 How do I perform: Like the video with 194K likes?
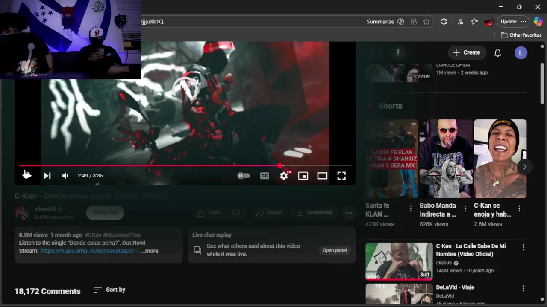click(209, 213)
